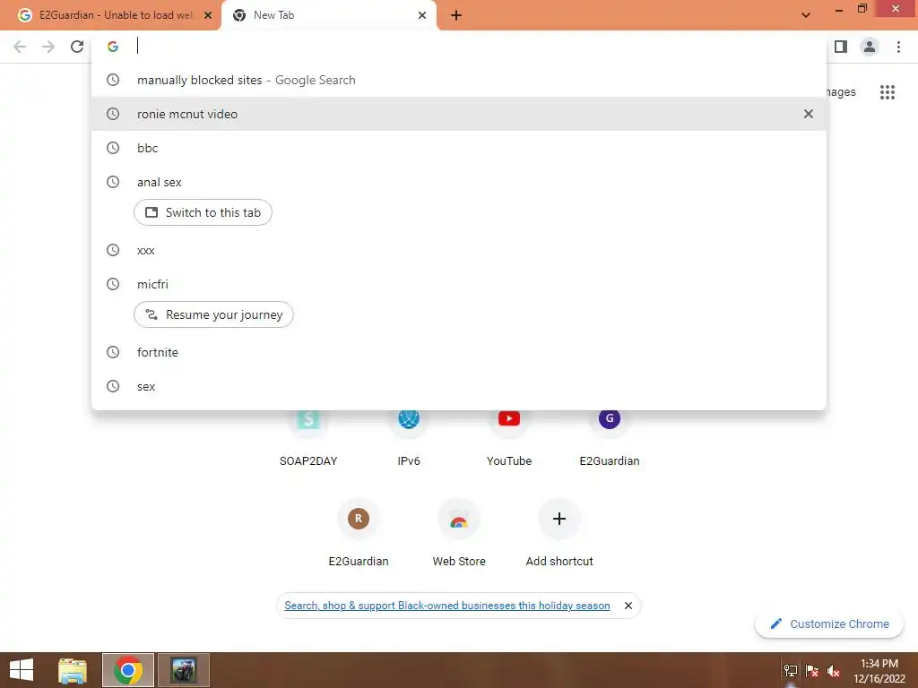Open the Windows Start menu
This screenshot has height=688, width=918.
pyautogui.click(x=22, y=670)
